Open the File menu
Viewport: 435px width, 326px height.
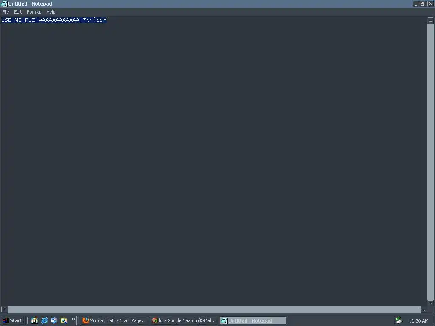pyautogui.click(x=6, y=12)
